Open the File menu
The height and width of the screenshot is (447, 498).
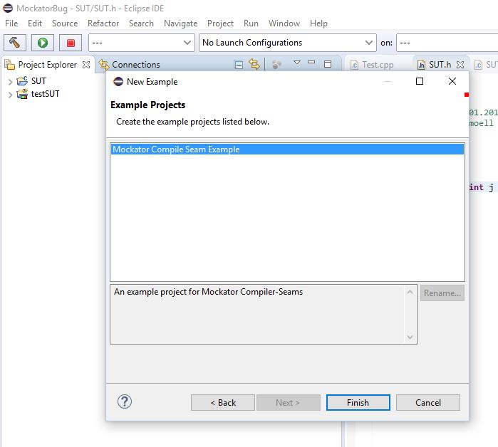tap(11, 23)
